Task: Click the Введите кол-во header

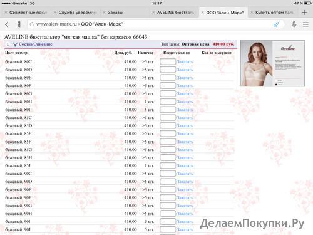Action: point(177,53)
